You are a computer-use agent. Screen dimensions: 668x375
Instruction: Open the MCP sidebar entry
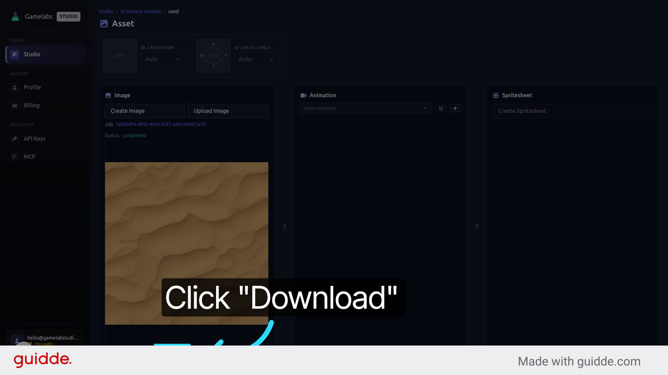(45, 157)
